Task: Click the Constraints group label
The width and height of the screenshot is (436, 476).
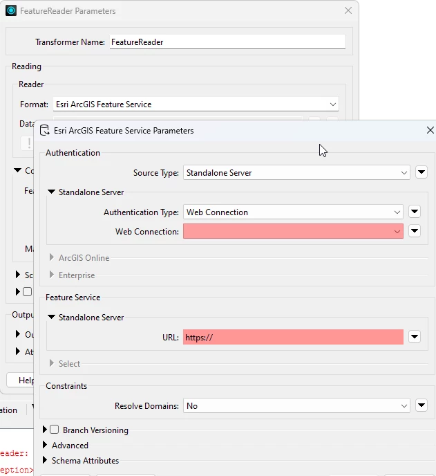Action: (x=66, y=386)
